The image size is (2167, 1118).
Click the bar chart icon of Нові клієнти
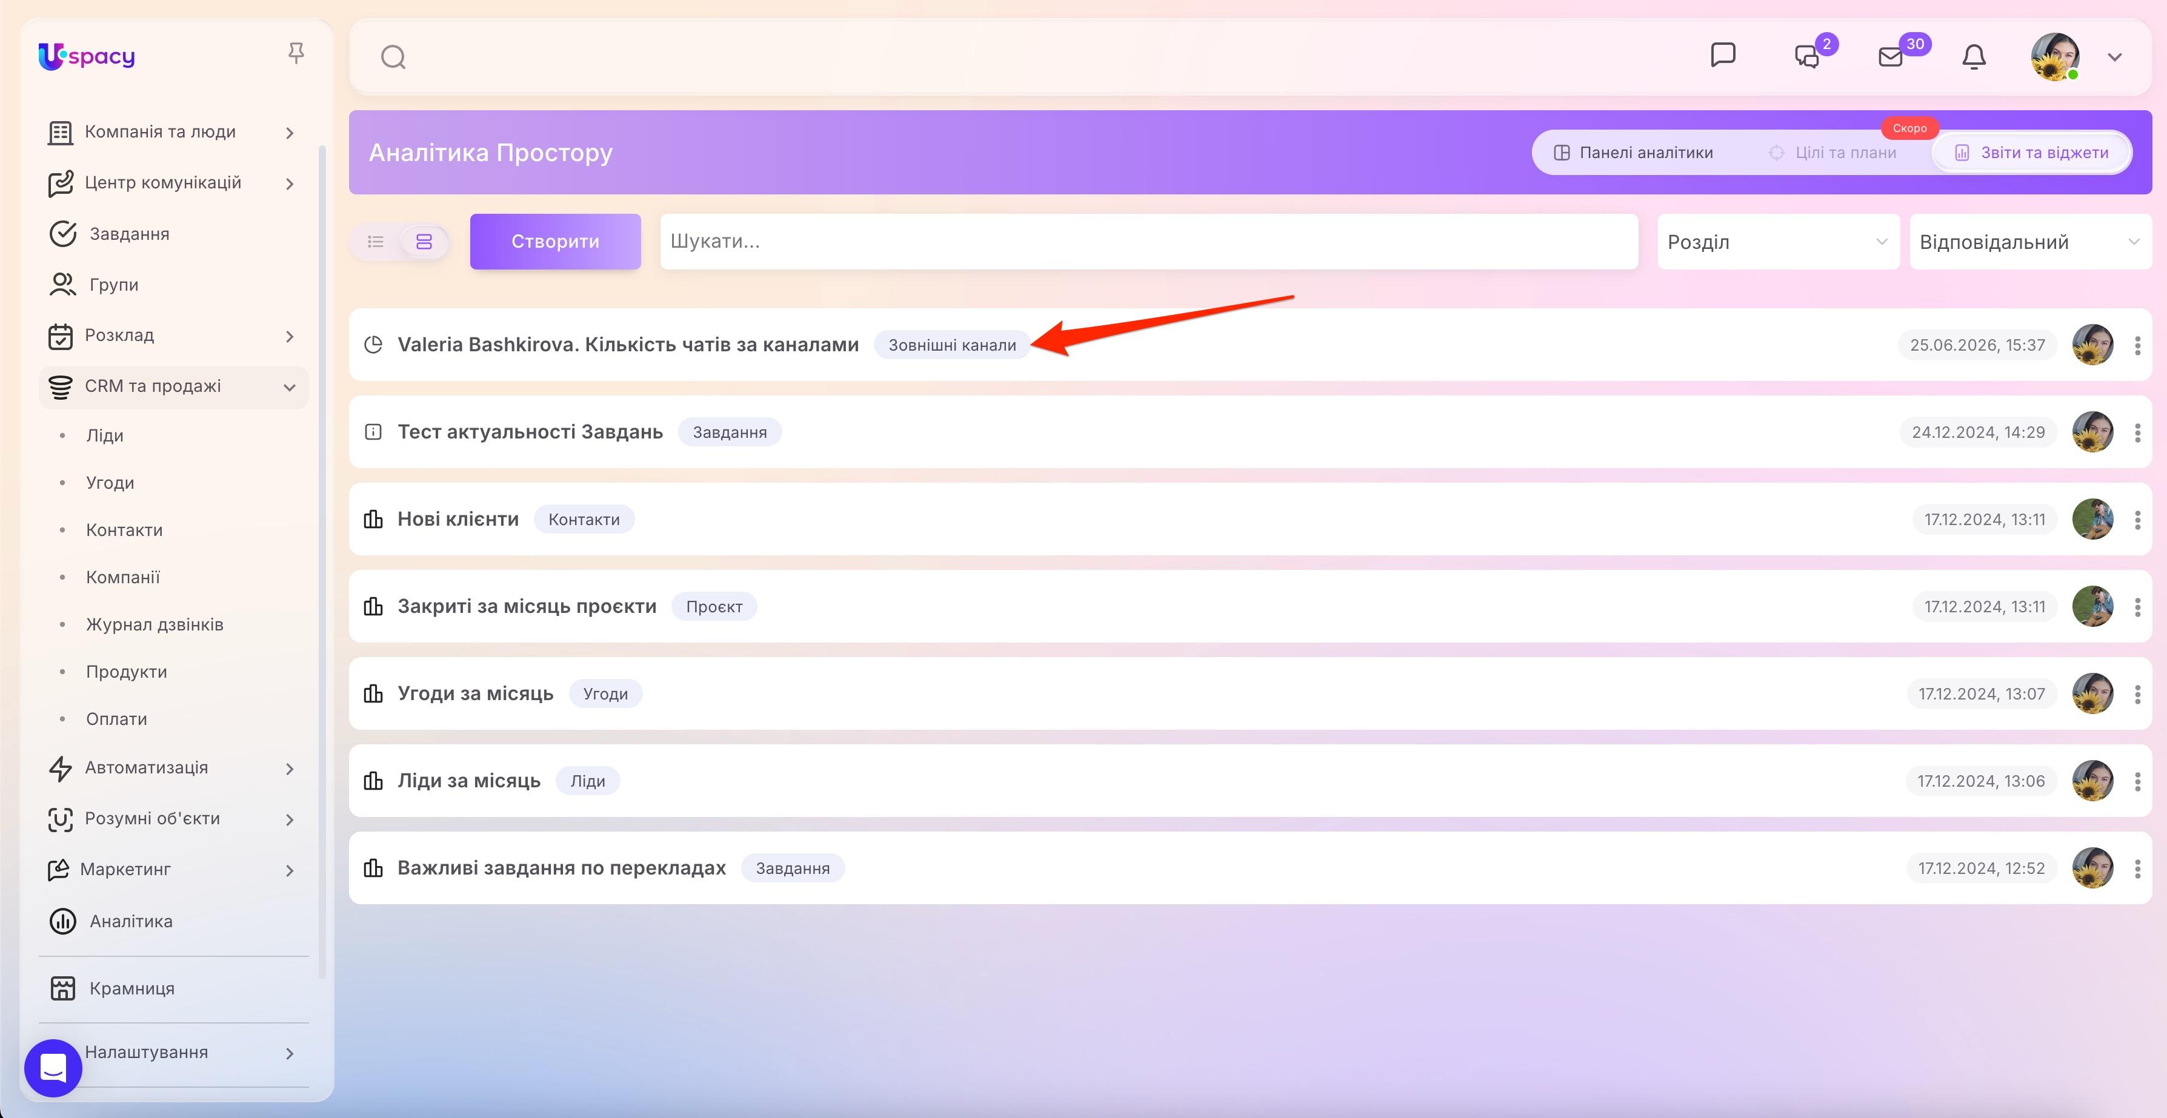373,518
